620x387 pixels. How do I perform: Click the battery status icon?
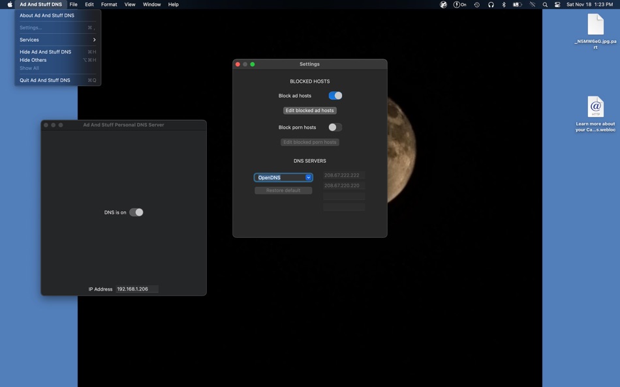click(x=518, y=5)
